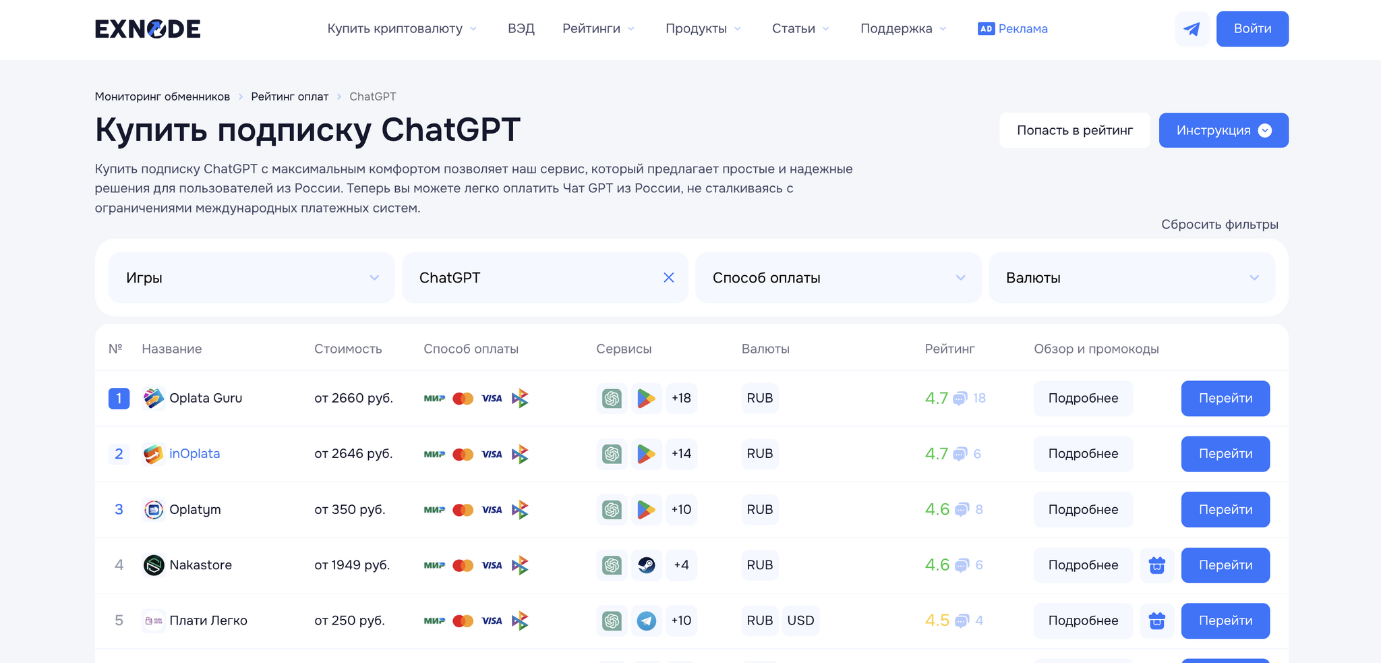Click the Сбросить фильтры link
The width and height of the screenshot is (1381, 663).
(1219, 225)
